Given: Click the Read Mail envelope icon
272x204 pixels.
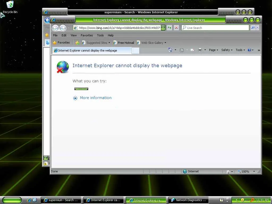Looking at the screenshot, I should click(192, 50).
